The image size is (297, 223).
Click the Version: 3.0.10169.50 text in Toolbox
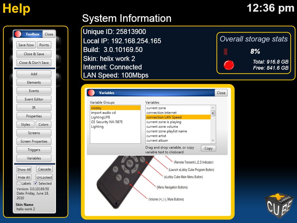point(32,189)
